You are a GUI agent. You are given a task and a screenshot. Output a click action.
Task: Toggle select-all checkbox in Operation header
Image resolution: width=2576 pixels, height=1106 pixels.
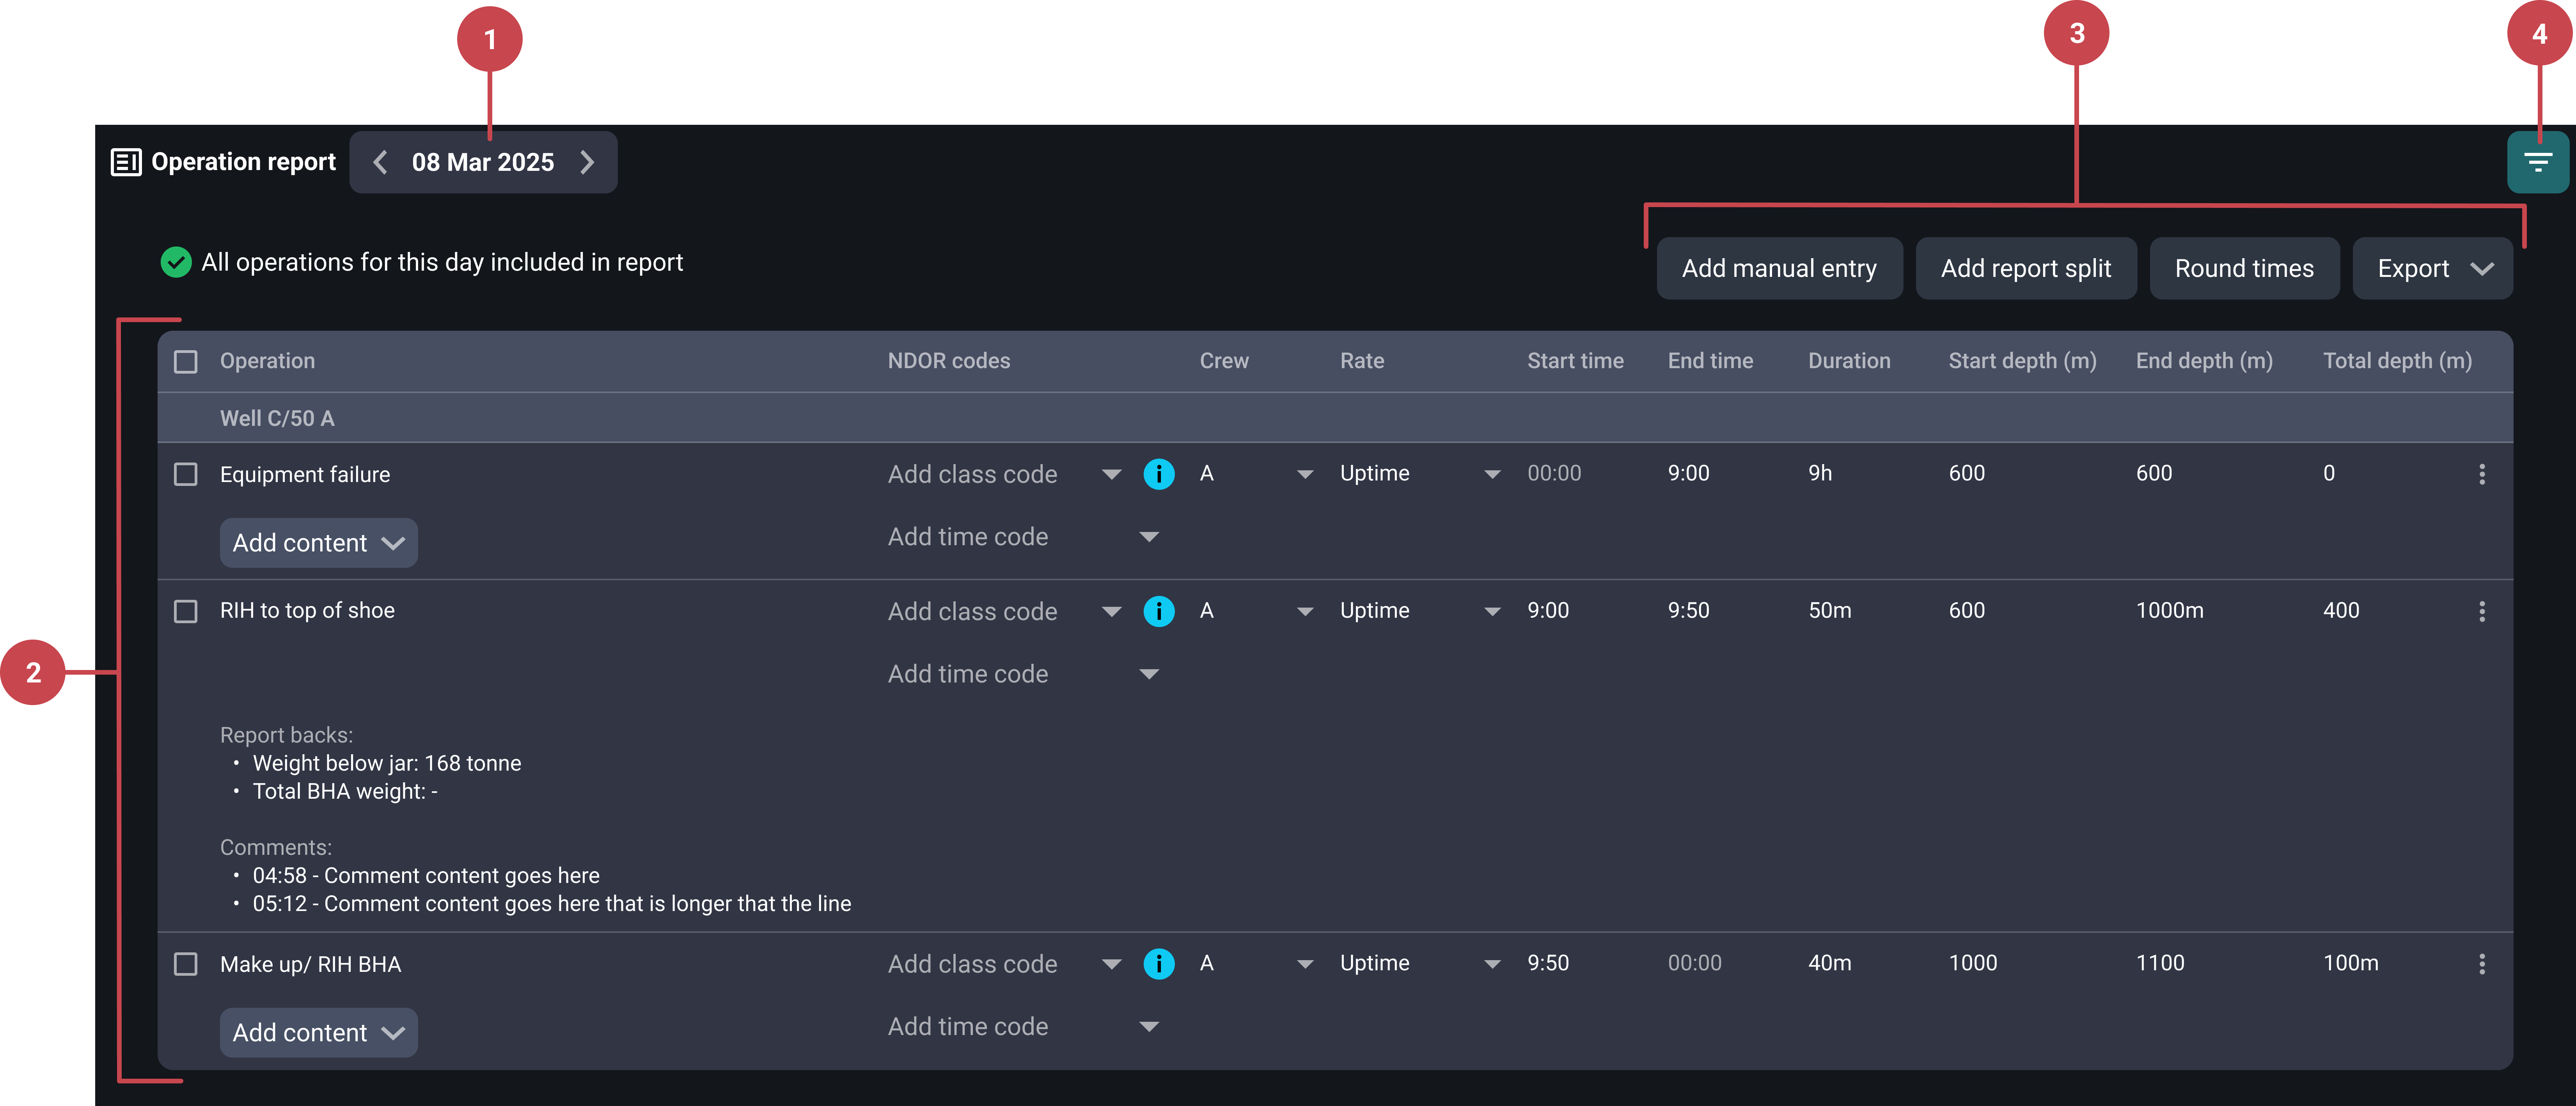(x=186, y=361)
